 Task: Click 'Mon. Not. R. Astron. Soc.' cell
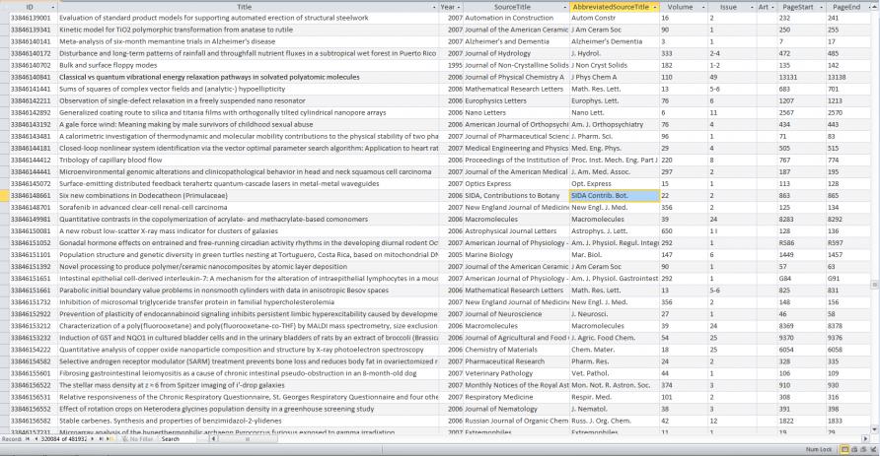614,385
